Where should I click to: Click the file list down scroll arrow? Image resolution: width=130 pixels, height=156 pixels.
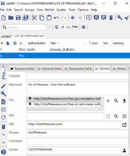102,106
